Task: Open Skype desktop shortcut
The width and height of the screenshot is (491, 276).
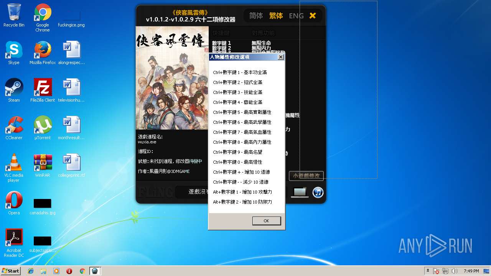Action: pyautogui.click(x=14, y=53)
